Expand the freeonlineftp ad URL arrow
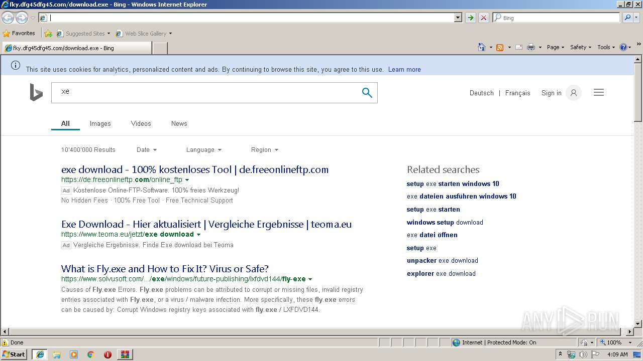Image resolution: width=643 pixels, height=361 pixels. tap(187, 180)
